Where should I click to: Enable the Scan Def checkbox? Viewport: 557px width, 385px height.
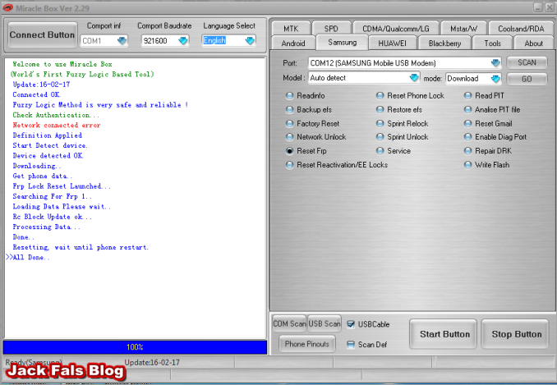(351, 345)
